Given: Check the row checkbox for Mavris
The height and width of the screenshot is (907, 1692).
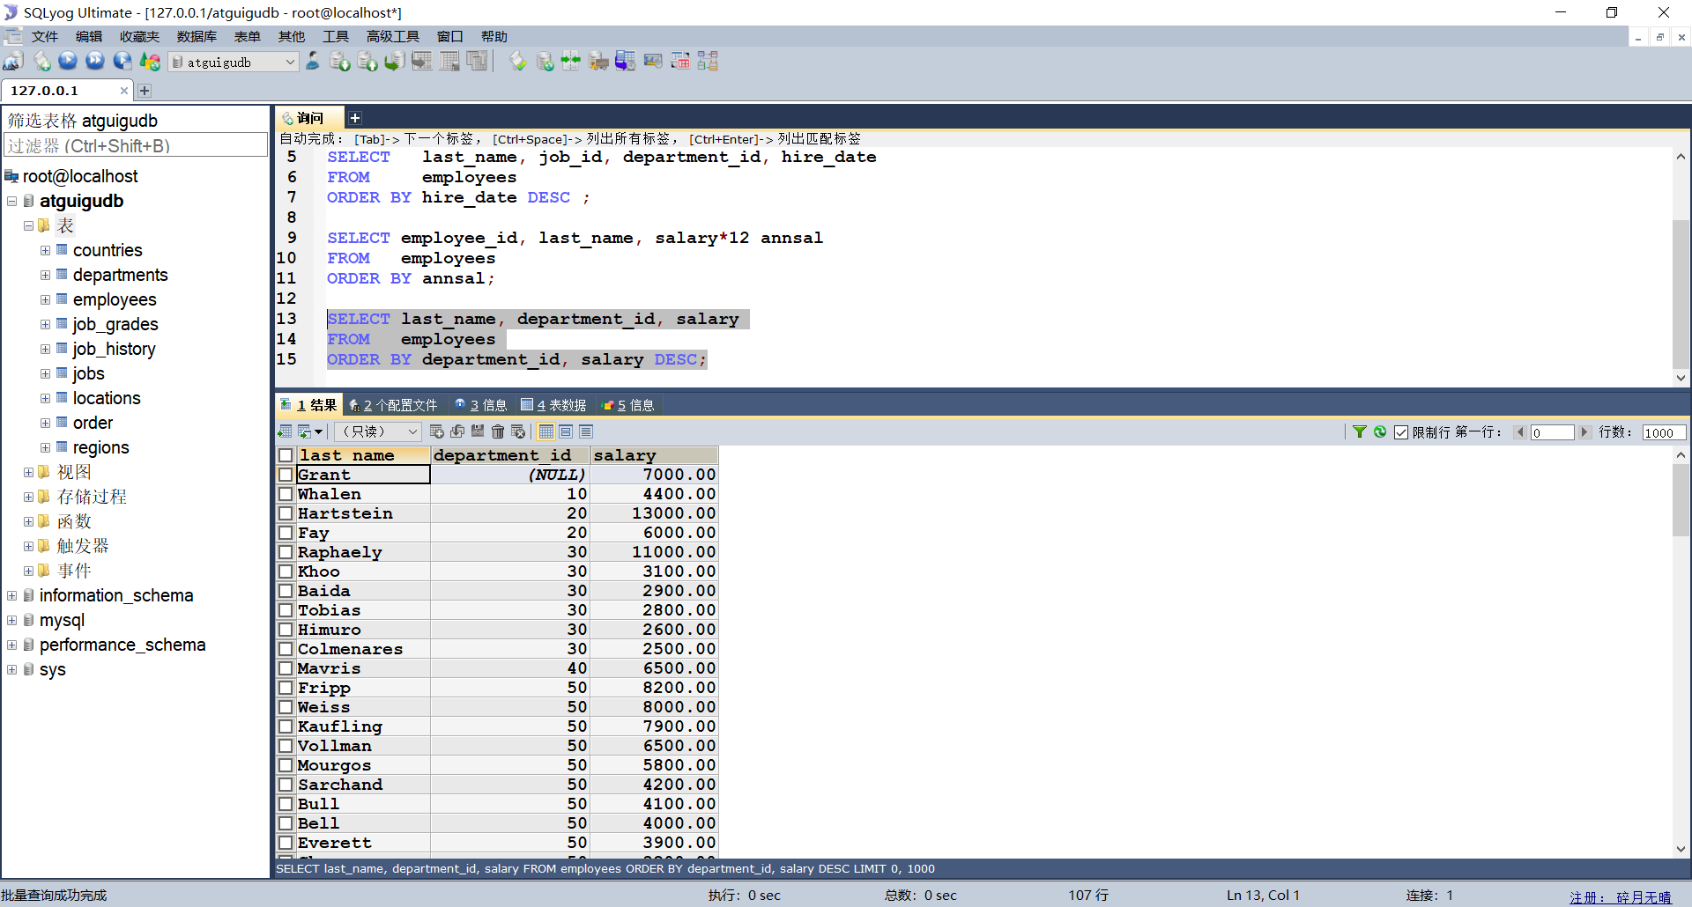Looking at the screenshot, I should (286, 668).
